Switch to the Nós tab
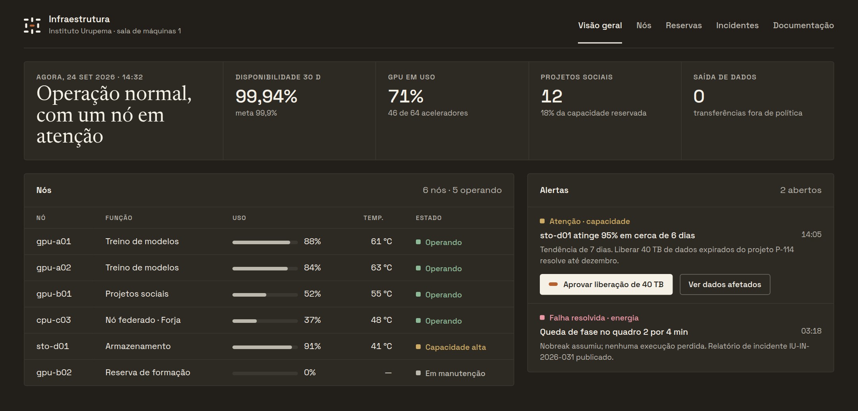Image resolution: width=858 pixels, height=411 pixels. tap(643, 25)
